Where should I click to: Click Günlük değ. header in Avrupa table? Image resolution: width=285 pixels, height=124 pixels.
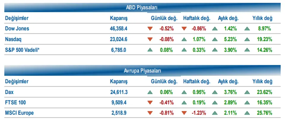click(164, 81)
